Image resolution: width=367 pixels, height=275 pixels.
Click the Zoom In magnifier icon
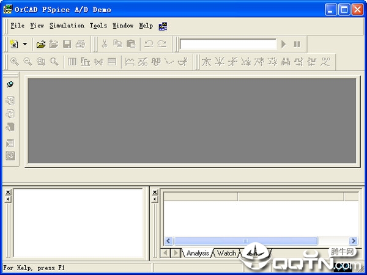pos(15,62)
